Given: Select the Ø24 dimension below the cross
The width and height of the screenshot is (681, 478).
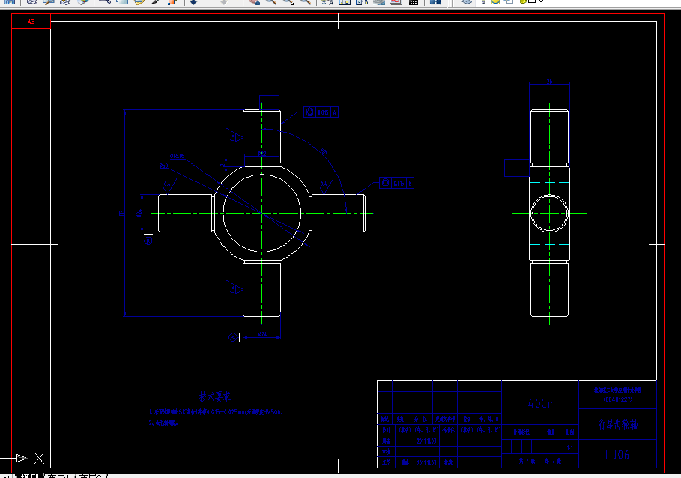Looking at the screenshot, I should click(262, 334).
